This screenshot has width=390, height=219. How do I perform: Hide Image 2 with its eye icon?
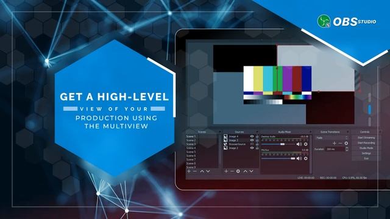[252, 148]
